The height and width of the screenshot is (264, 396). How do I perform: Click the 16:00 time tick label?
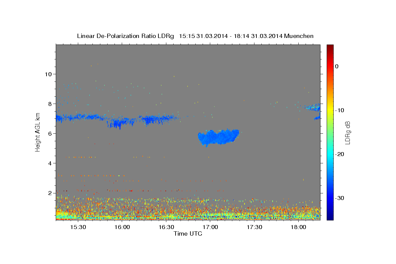pyautogui.click(x=122, y=227)
